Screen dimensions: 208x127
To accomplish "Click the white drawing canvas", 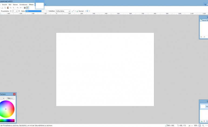I will (105, 69).
